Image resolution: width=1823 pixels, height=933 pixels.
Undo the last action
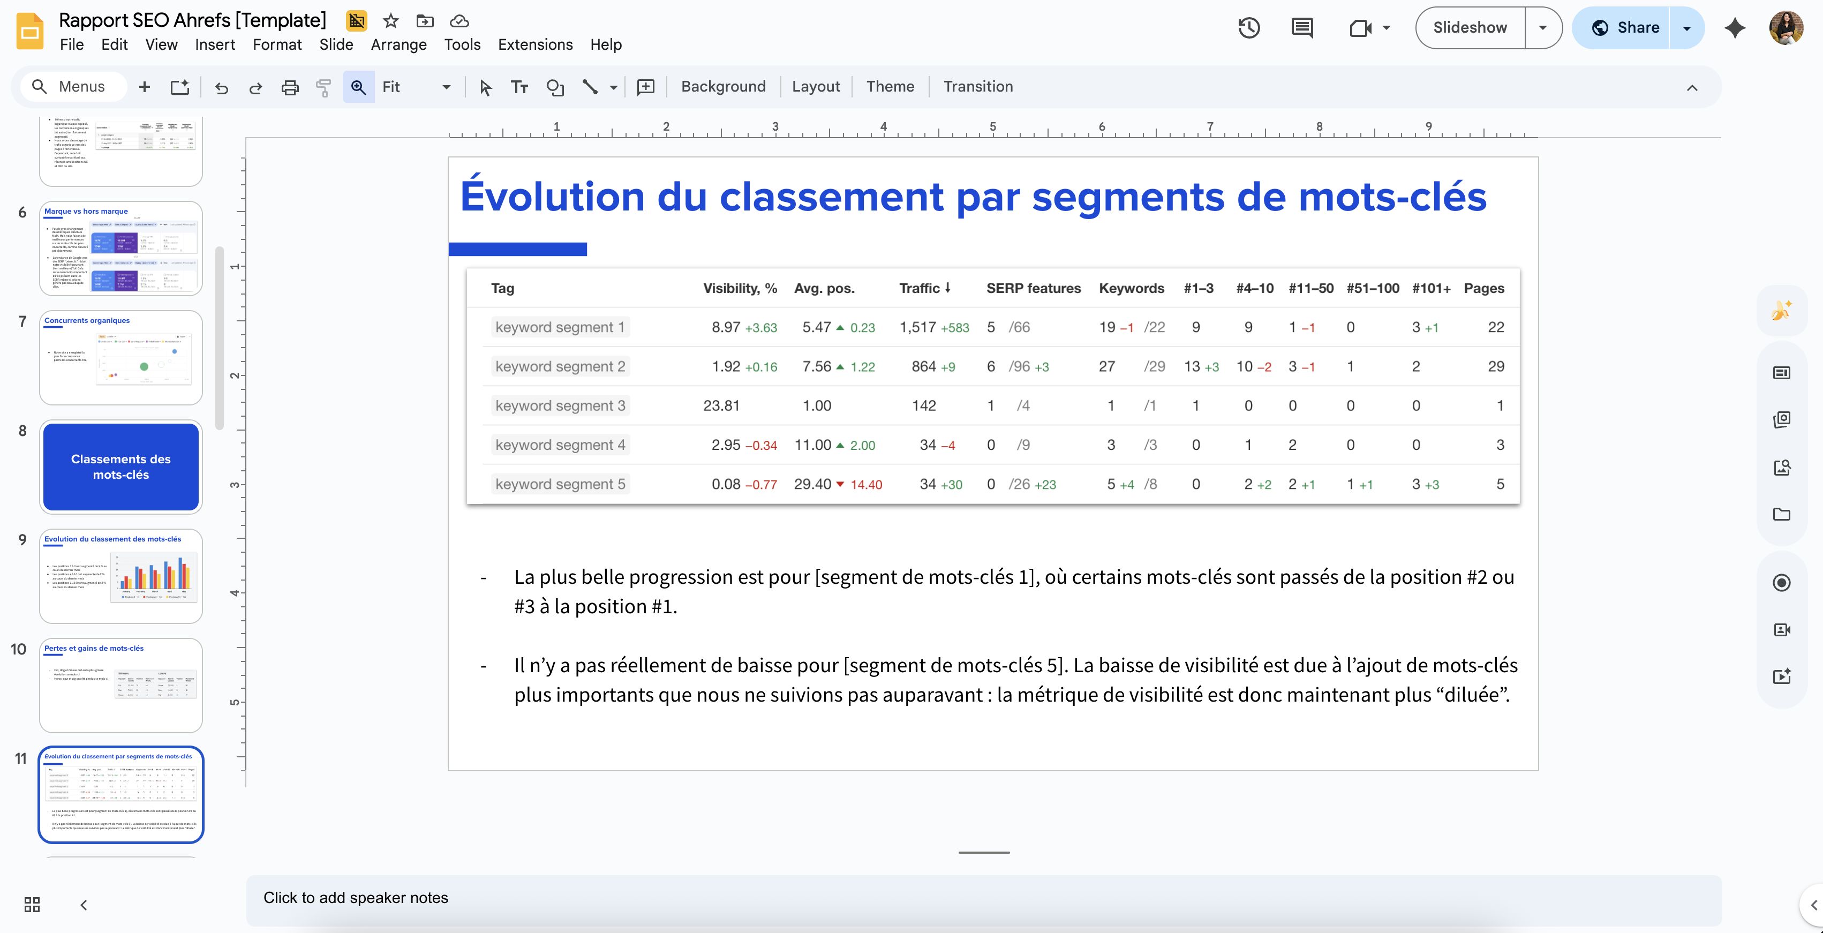point(222,86)
